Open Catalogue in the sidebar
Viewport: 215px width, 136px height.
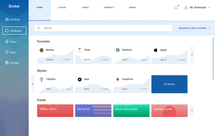click(14, 30)
